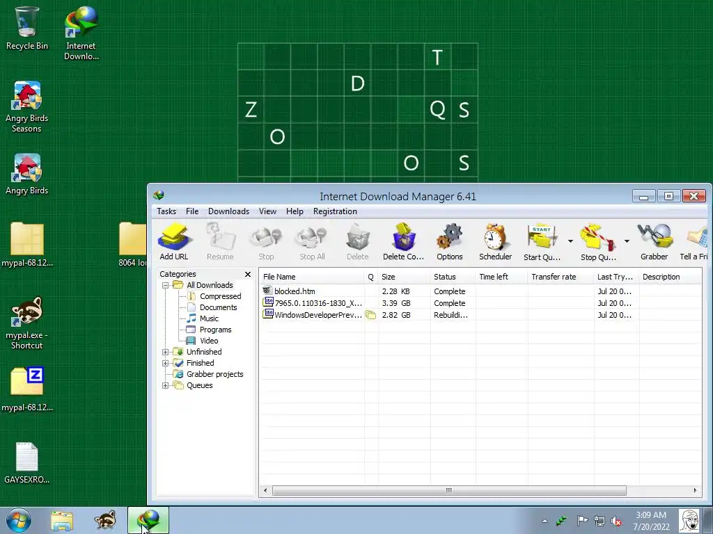Open IDM Options gear icon
The image size is (713, 534).
click(450, 241)
